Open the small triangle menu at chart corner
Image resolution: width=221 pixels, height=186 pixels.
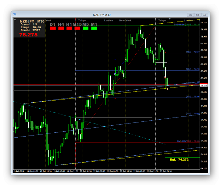pos(15,20)
